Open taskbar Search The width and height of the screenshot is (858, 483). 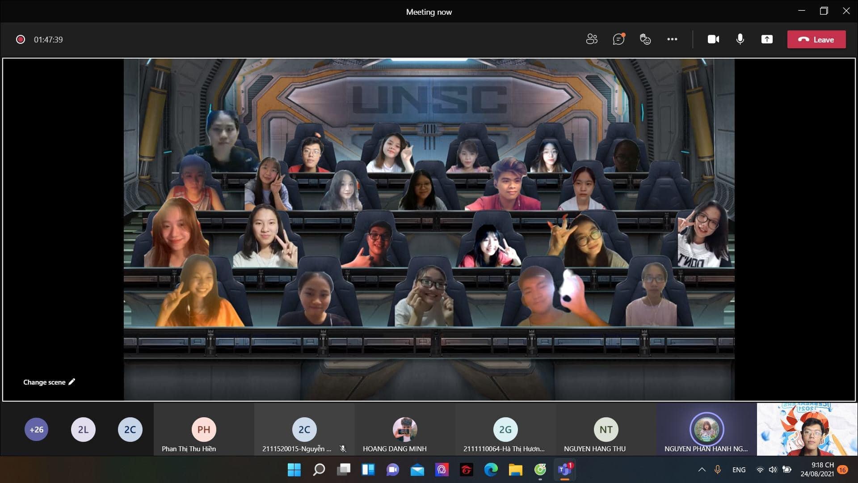(x=319, y=470)
